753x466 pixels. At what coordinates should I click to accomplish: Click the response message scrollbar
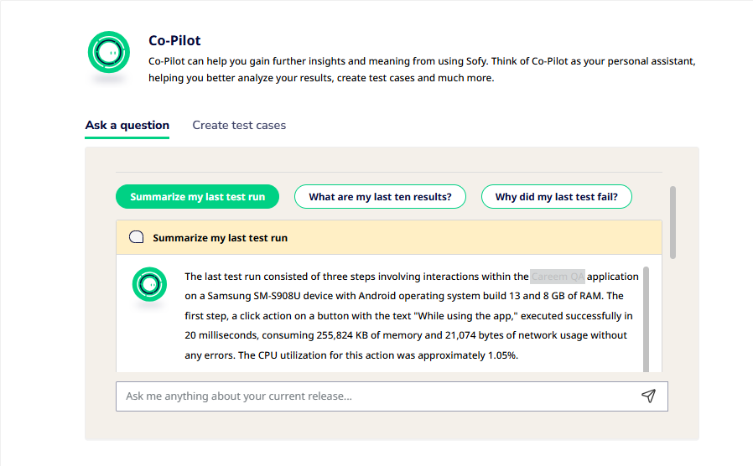coord(646,319)
